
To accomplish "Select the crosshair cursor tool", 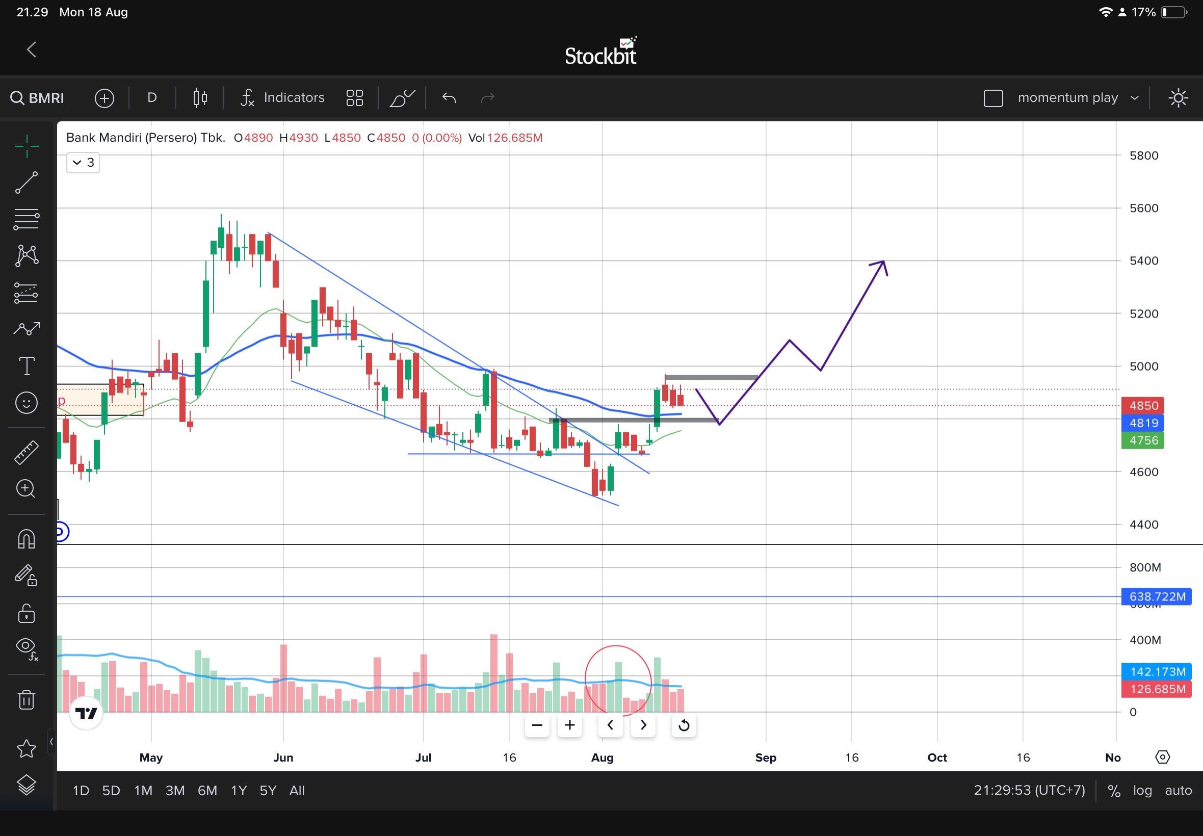I will pos(26,146).
